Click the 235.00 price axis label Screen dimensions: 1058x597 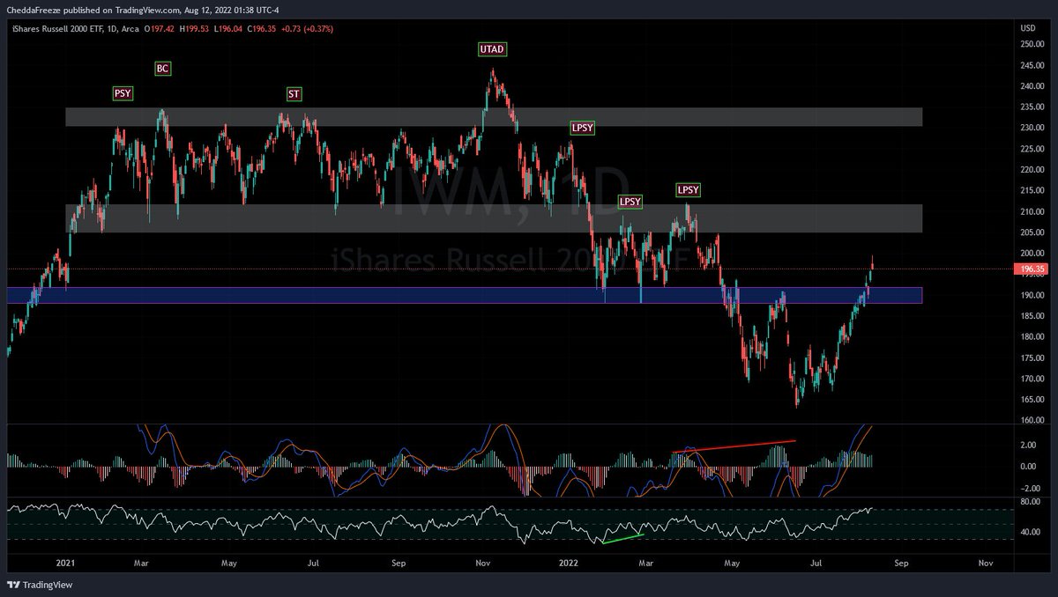coord(1032,107)
